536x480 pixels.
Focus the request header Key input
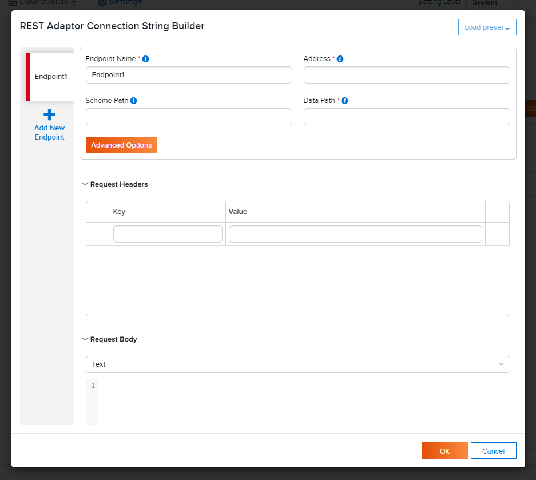click(168, 234)
